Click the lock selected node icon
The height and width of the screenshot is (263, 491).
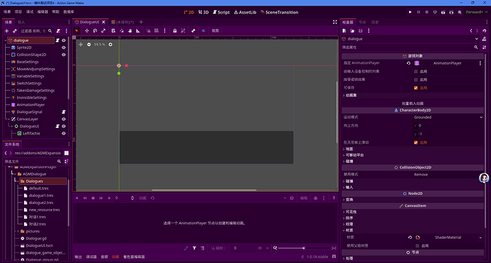(x=175, y=31)
